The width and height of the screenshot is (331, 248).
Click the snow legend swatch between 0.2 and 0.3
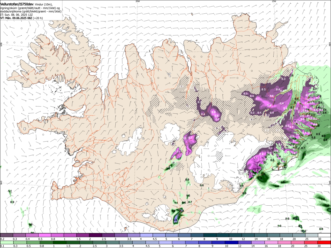tap(6, 235)
